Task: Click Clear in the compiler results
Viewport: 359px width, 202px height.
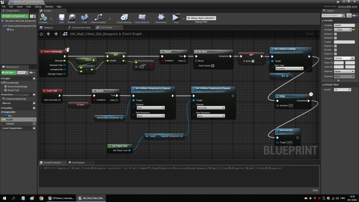Action: (315, 190)
